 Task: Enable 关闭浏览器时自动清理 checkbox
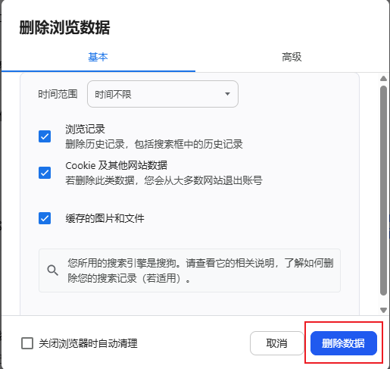pyautogui.click(x=27, y=343)
